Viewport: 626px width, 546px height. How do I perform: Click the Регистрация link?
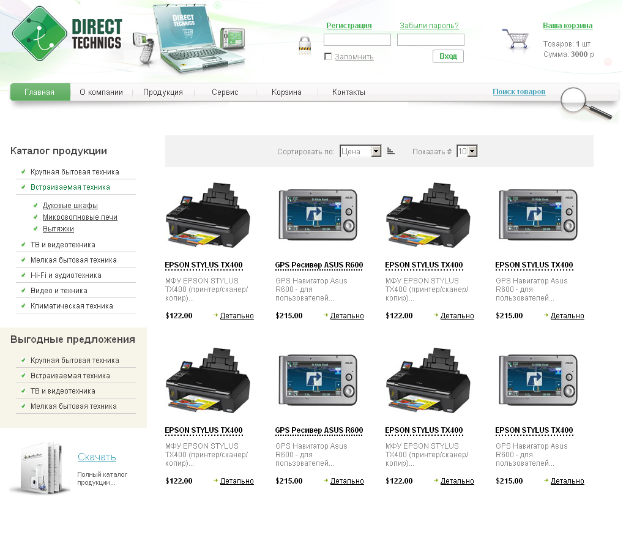pos(349,26)
